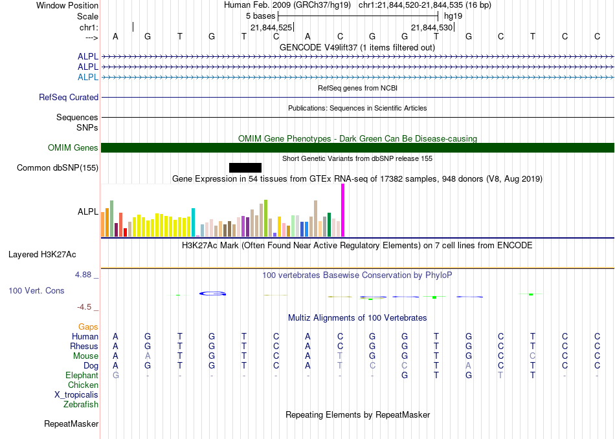Click the light blue ALPL intron arrow line
The height and width of the screenshot is (439, 615).
[357, 78]
